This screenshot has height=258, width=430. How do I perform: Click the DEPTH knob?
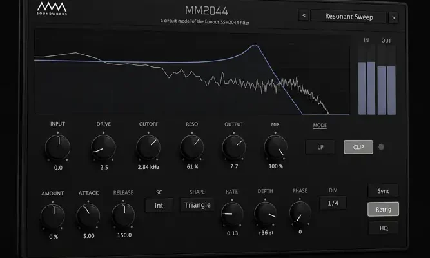pos(265,213)
